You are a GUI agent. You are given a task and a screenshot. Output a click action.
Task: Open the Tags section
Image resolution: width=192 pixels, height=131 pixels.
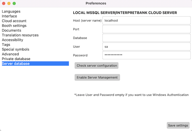[x=6, y=45]
